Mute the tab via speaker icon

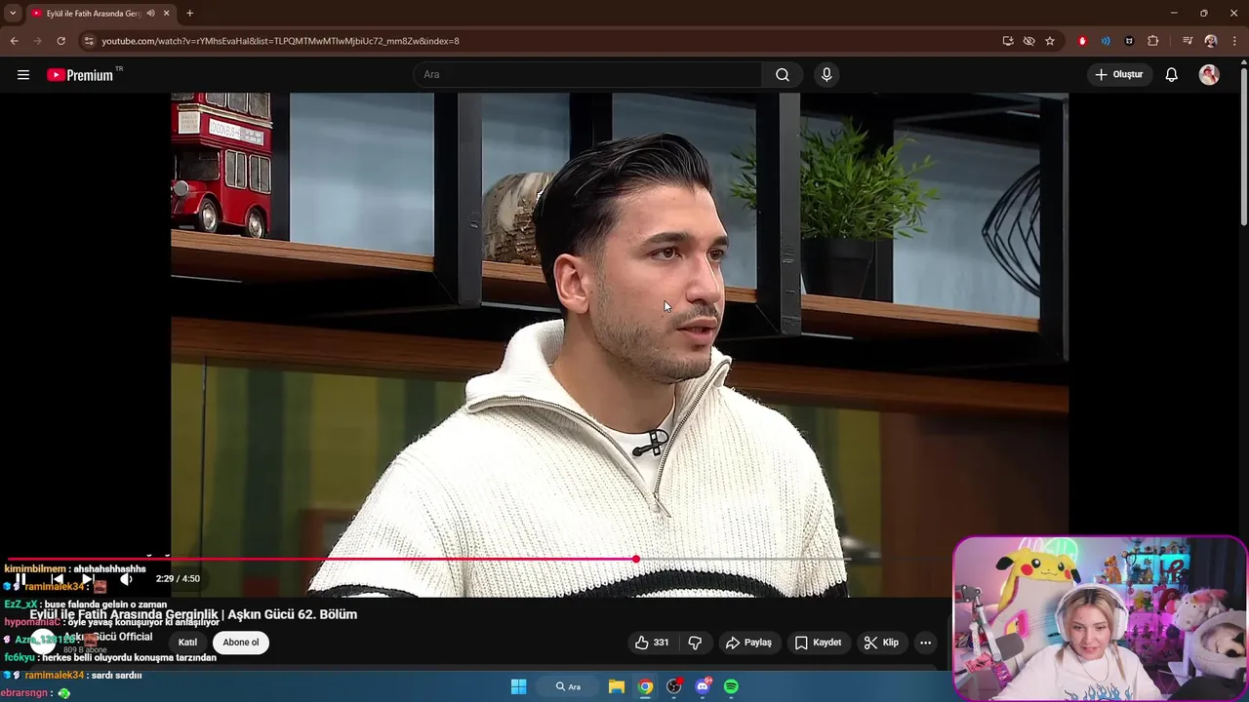click(150, 14)
